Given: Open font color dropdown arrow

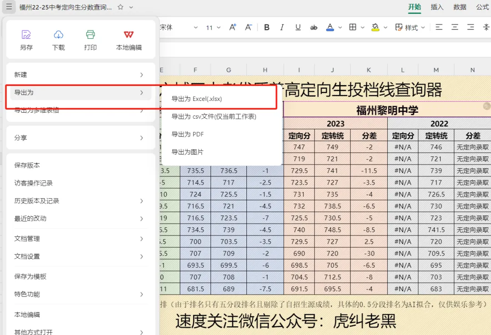Looking at the screenshot, I should (x=340, y=28).
